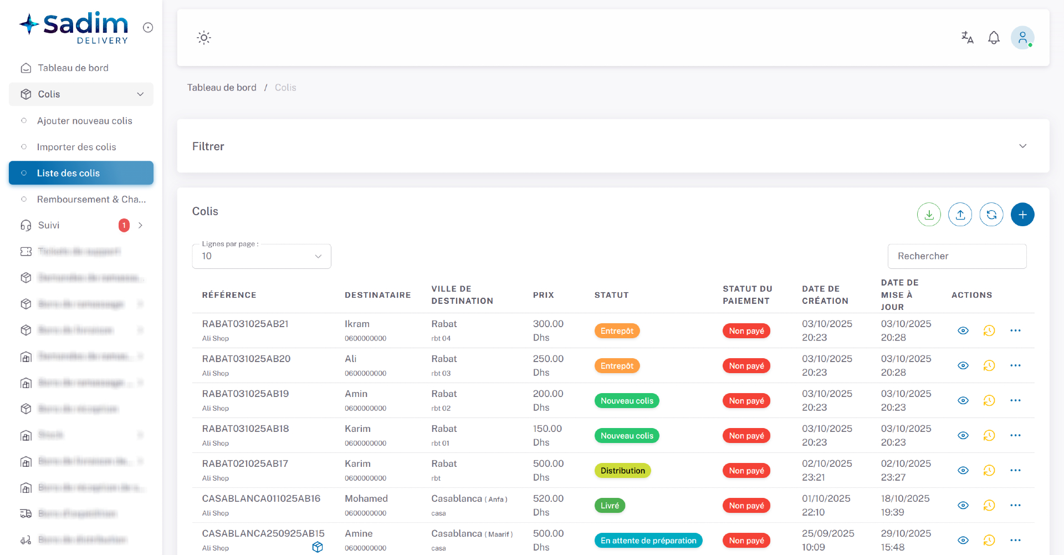Open the notifications bell icon
The image size is (1064, 555).
click(994, 37)
